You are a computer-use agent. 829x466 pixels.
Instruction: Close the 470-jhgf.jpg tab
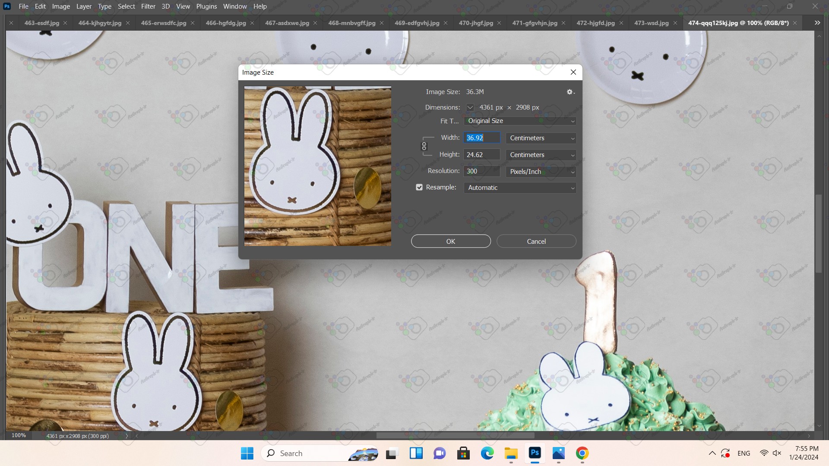pyautogui.click(x=499, y=23)
